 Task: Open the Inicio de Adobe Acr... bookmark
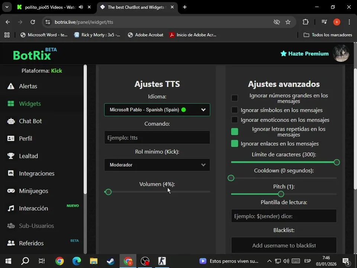pyautogui.click(x=193, y=35)
